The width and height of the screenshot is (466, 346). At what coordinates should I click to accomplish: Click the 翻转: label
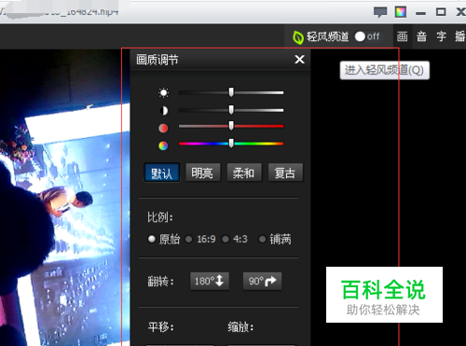pos(160,282)
